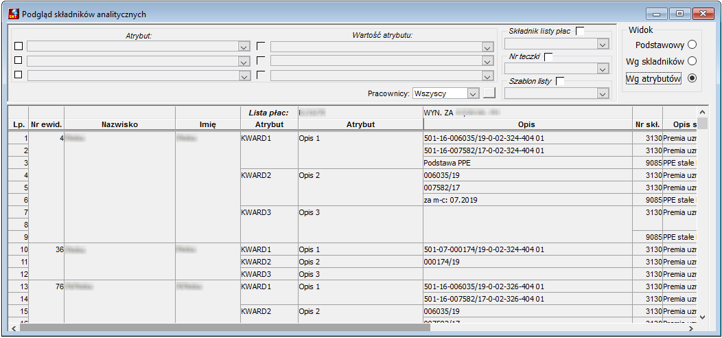Click the Lp. column header
Viewport: 722px width, 338px height.
tap(19, 124)
